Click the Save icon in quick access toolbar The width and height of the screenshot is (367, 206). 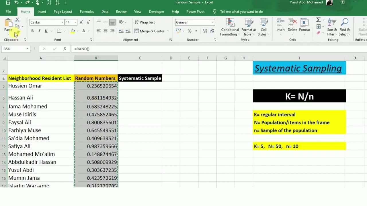(x=8, y=3)
